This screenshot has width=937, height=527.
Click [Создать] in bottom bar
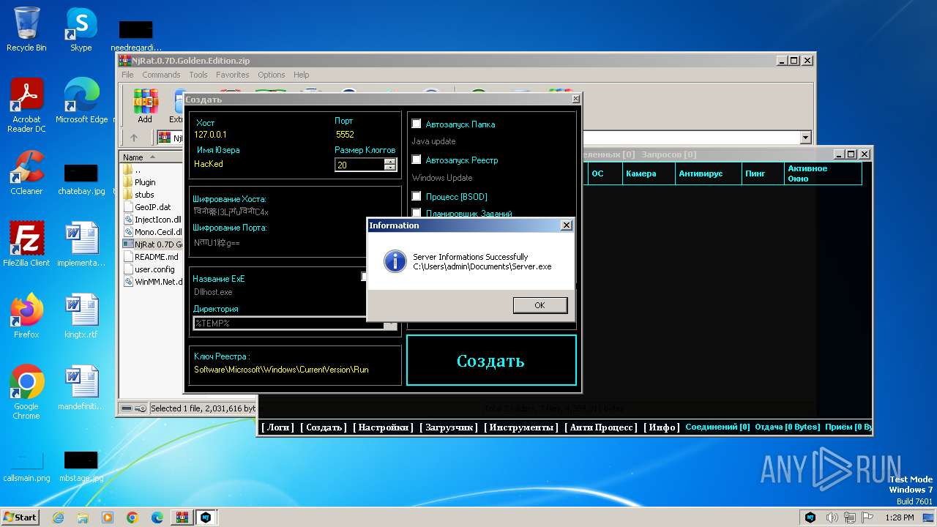pos(323,427)
